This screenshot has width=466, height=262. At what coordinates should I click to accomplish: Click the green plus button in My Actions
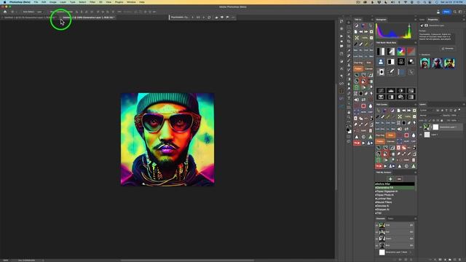point(390,179)
